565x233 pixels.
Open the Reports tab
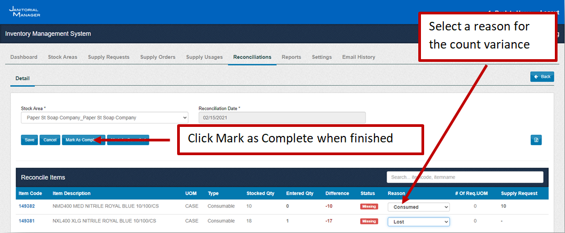click(x=291, y=57)
